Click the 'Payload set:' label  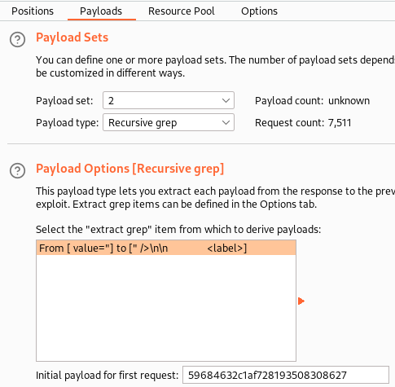click(x=64, y=101)
